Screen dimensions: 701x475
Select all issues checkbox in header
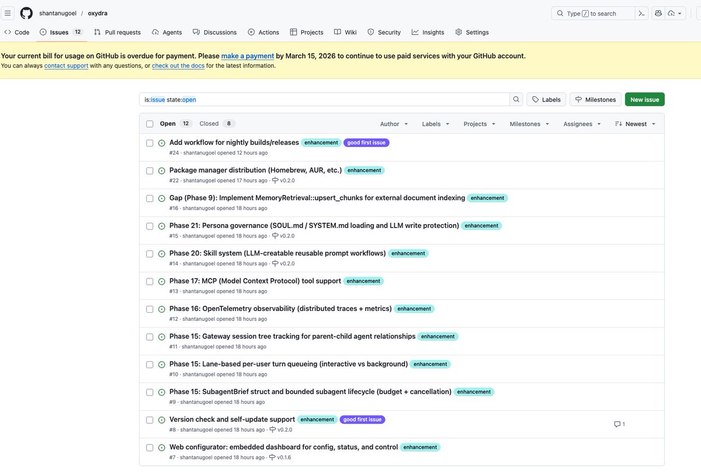click(150, 124)
